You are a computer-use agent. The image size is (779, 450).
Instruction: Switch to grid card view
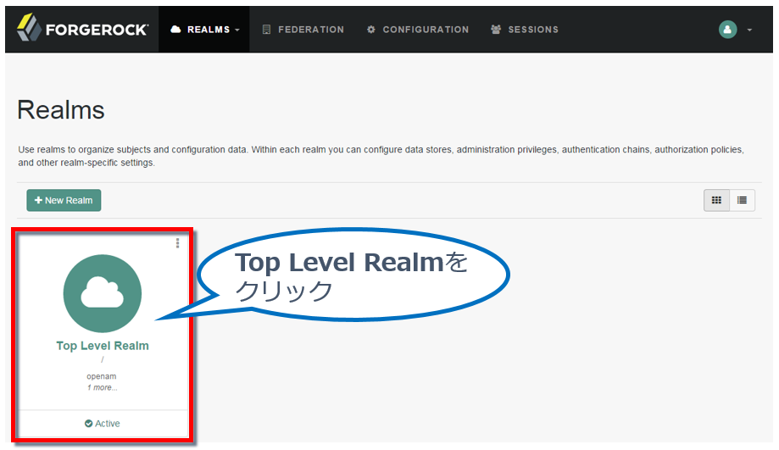point(716,200)
